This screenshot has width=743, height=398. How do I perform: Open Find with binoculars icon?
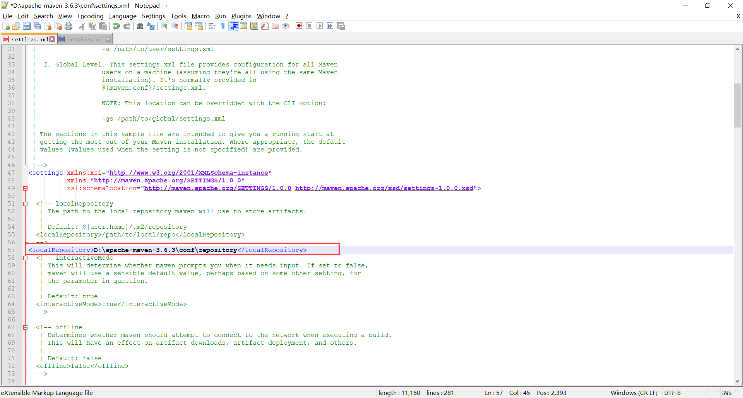point(140,26)
